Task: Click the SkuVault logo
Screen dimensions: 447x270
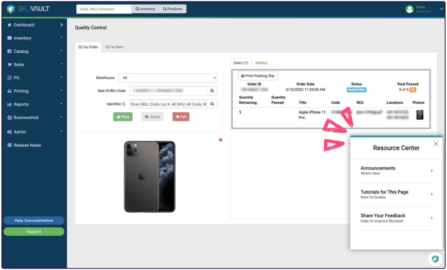Action: click(28, 9)
